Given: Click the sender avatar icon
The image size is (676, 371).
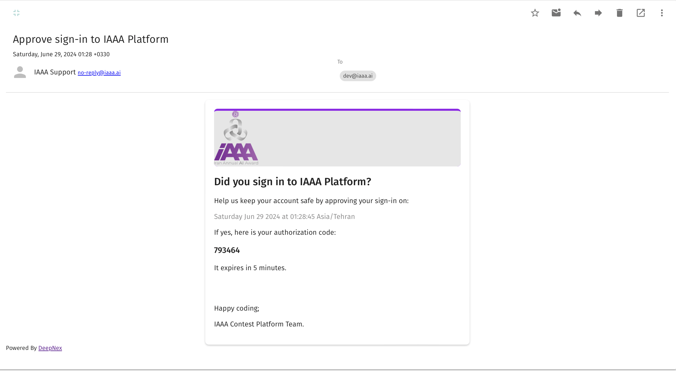Looking at the screenshot, I should tap(20, 72).
